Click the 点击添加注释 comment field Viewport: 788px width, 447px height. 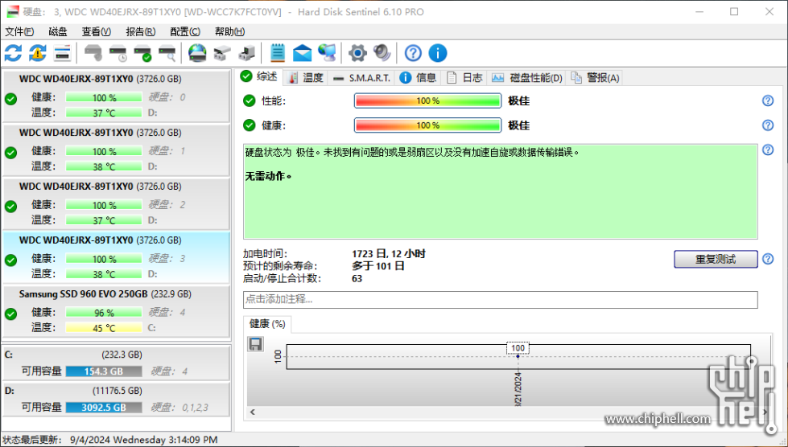click(x=500, y=300)
